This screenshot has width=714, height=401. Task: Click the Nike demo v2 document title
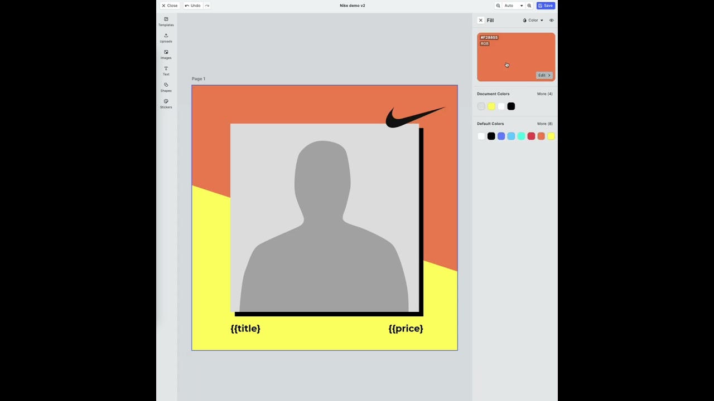(353, 6)
